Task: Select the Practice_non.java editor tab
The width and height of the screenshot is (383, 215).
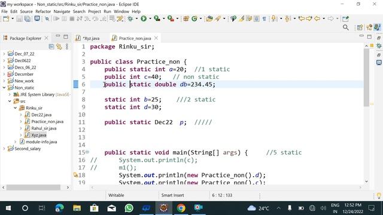Action: point(135,38)
